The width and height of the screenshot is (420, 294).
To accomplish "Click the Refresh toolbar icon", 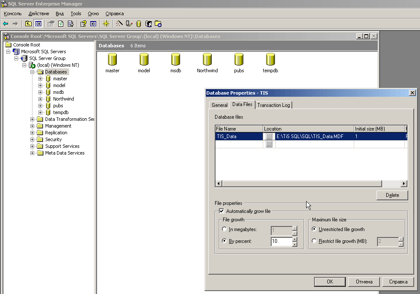I will (x=61, y=24).
